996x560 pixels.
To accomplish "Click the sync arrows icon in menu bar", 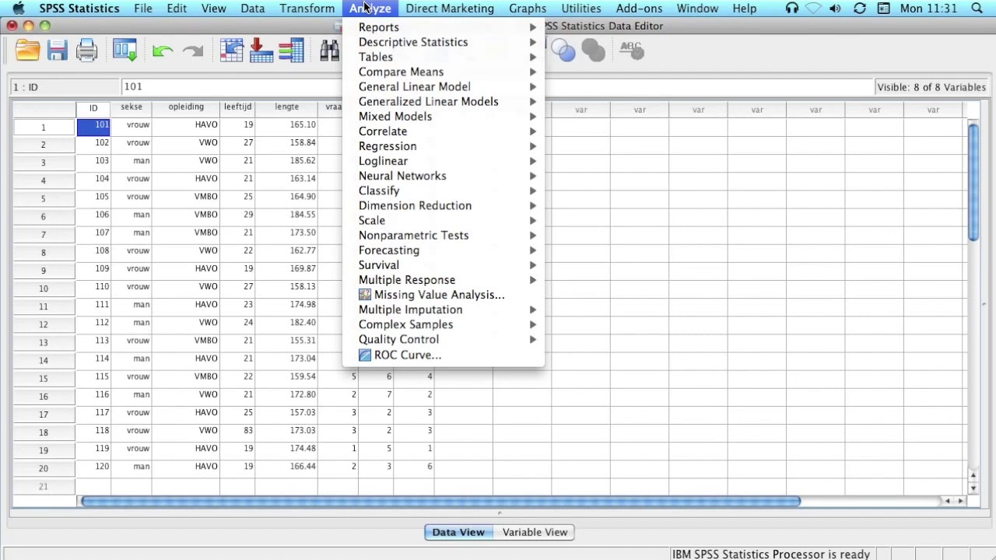I will tap(860, 9).
